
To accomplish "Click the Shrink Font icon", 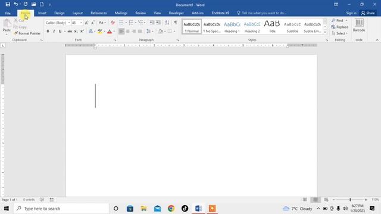I will pos(93,23).
